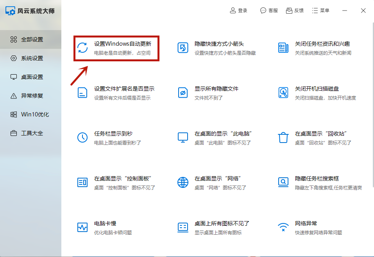Click text 桌面"回收站"图标不见了
The height and width of the screenshot is (257, 374).
[x=323, y=143]
